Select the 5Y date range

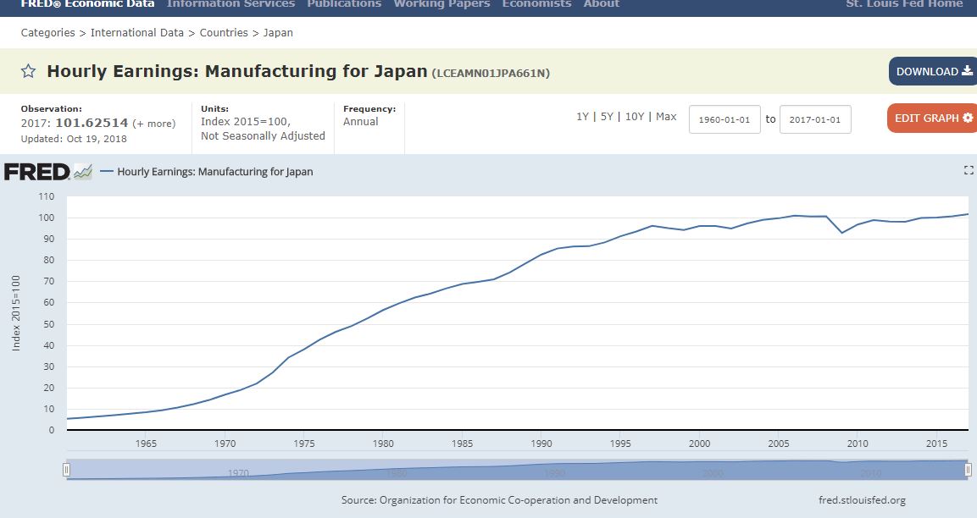607,117
